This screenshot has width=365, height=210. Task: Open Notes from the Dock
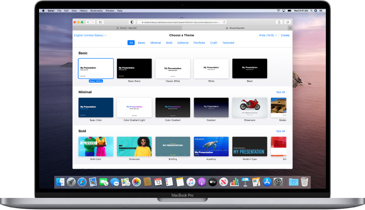click(180, 182)
